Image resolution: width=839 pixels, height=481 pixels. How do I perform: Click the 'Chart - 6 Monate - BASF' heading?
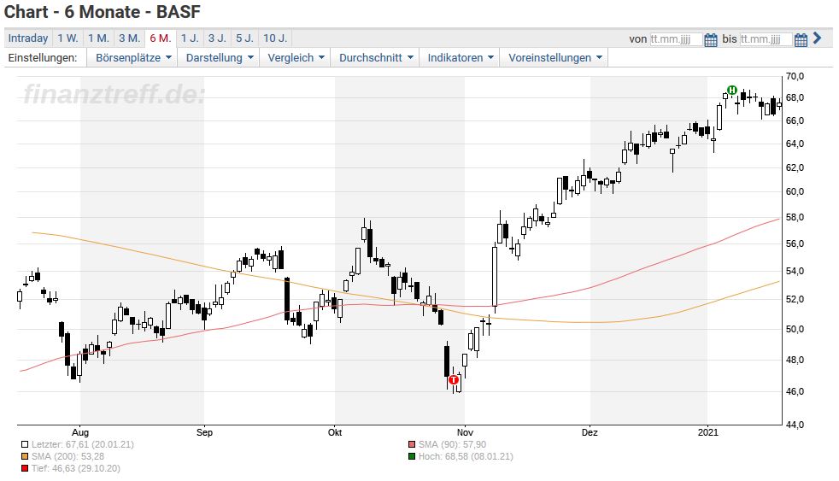pyautogui.click(x=103, y=11)
